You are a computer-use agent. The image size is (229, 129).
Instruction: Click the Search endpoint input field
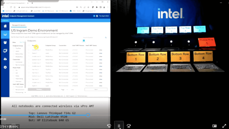(x=94, y=38)
